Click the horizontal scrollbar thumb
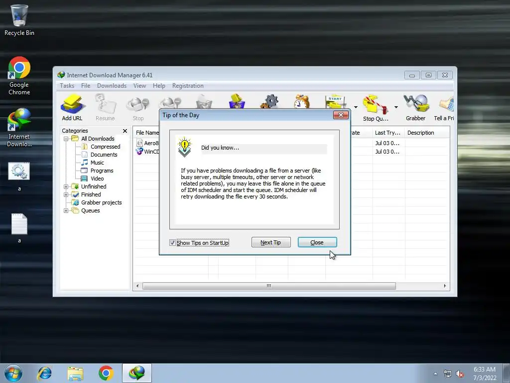This screenshot has width=510, height=383. (x=269, y=286)
